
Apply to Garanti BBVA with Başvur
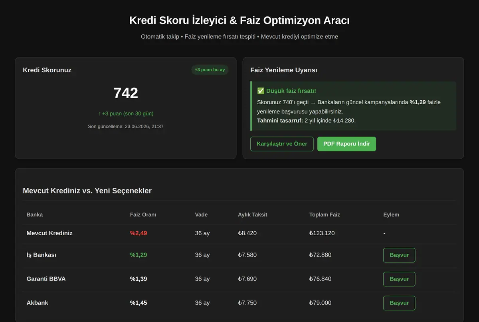coord(399,279)
